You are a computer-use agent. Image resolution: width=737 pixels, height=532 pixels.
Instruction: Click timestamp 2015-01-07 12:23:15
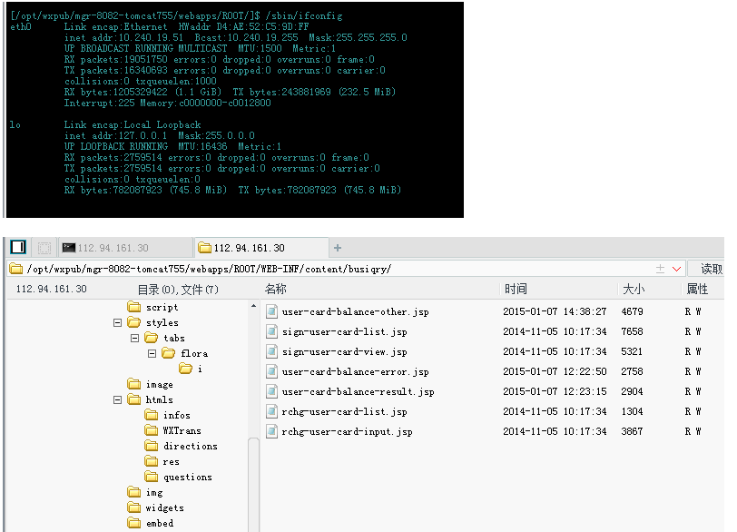(x=555, y=391)
